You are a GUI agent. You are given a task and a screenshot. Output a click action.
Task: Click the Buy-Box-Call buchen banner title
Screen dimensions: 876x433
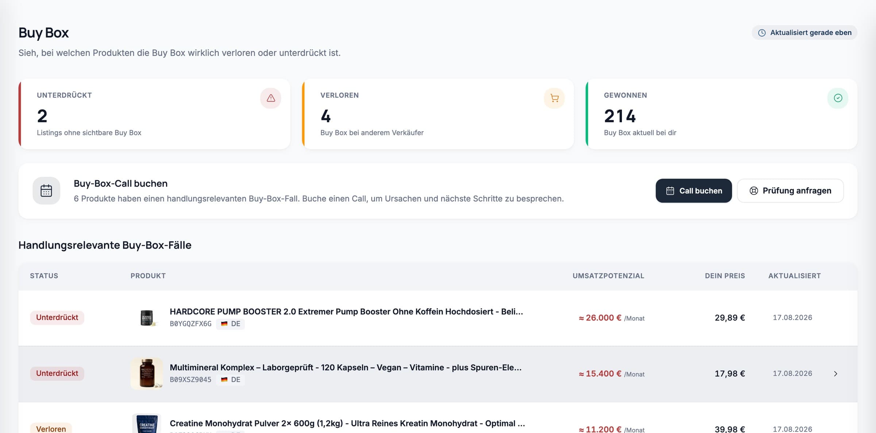[120, 183]
